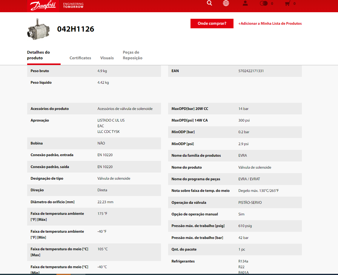
Task: Open the user account icon
Action: [x=245, y=3]
